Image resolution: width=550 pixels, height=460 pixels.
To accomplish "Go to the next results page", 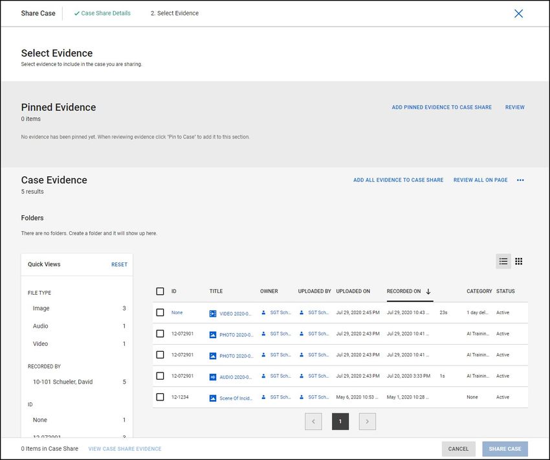I will click(x=368, y=421).
